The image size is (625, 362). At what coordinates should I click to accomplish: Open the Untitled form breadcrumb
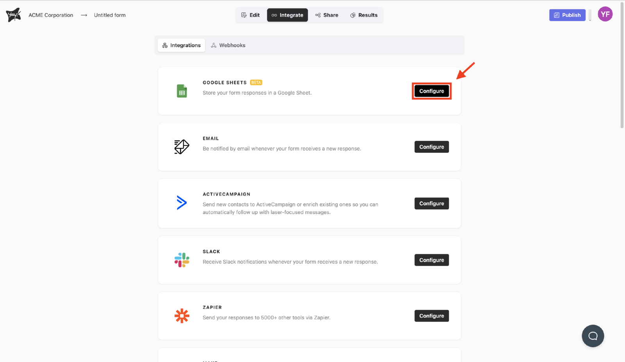pos(109,15)
